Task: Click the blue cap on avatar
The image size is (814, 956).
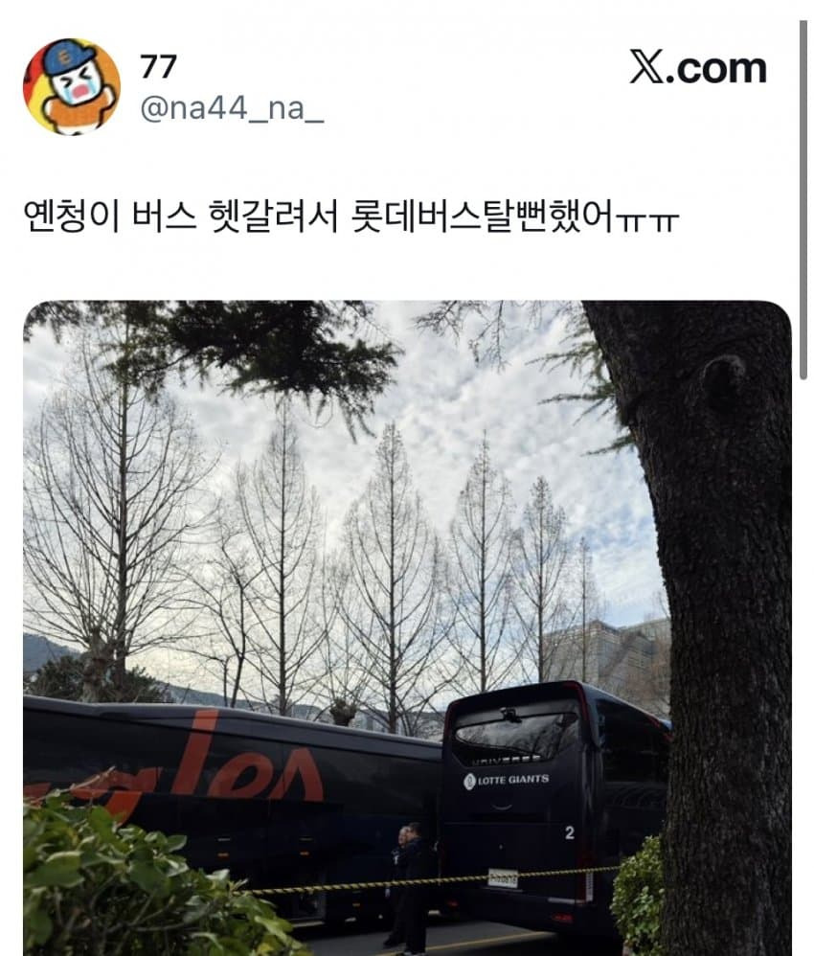Action: pyautogui.click(x=68, y=57)
